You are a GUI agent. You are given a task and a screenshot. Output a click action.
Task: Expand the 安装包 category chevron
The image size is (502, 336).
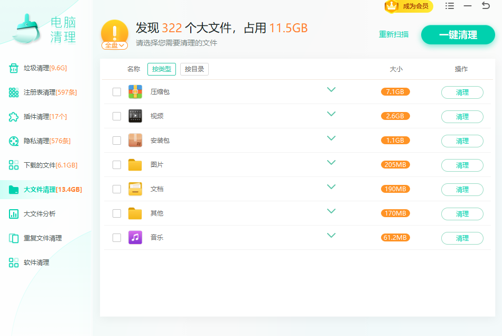pos(331,138)
